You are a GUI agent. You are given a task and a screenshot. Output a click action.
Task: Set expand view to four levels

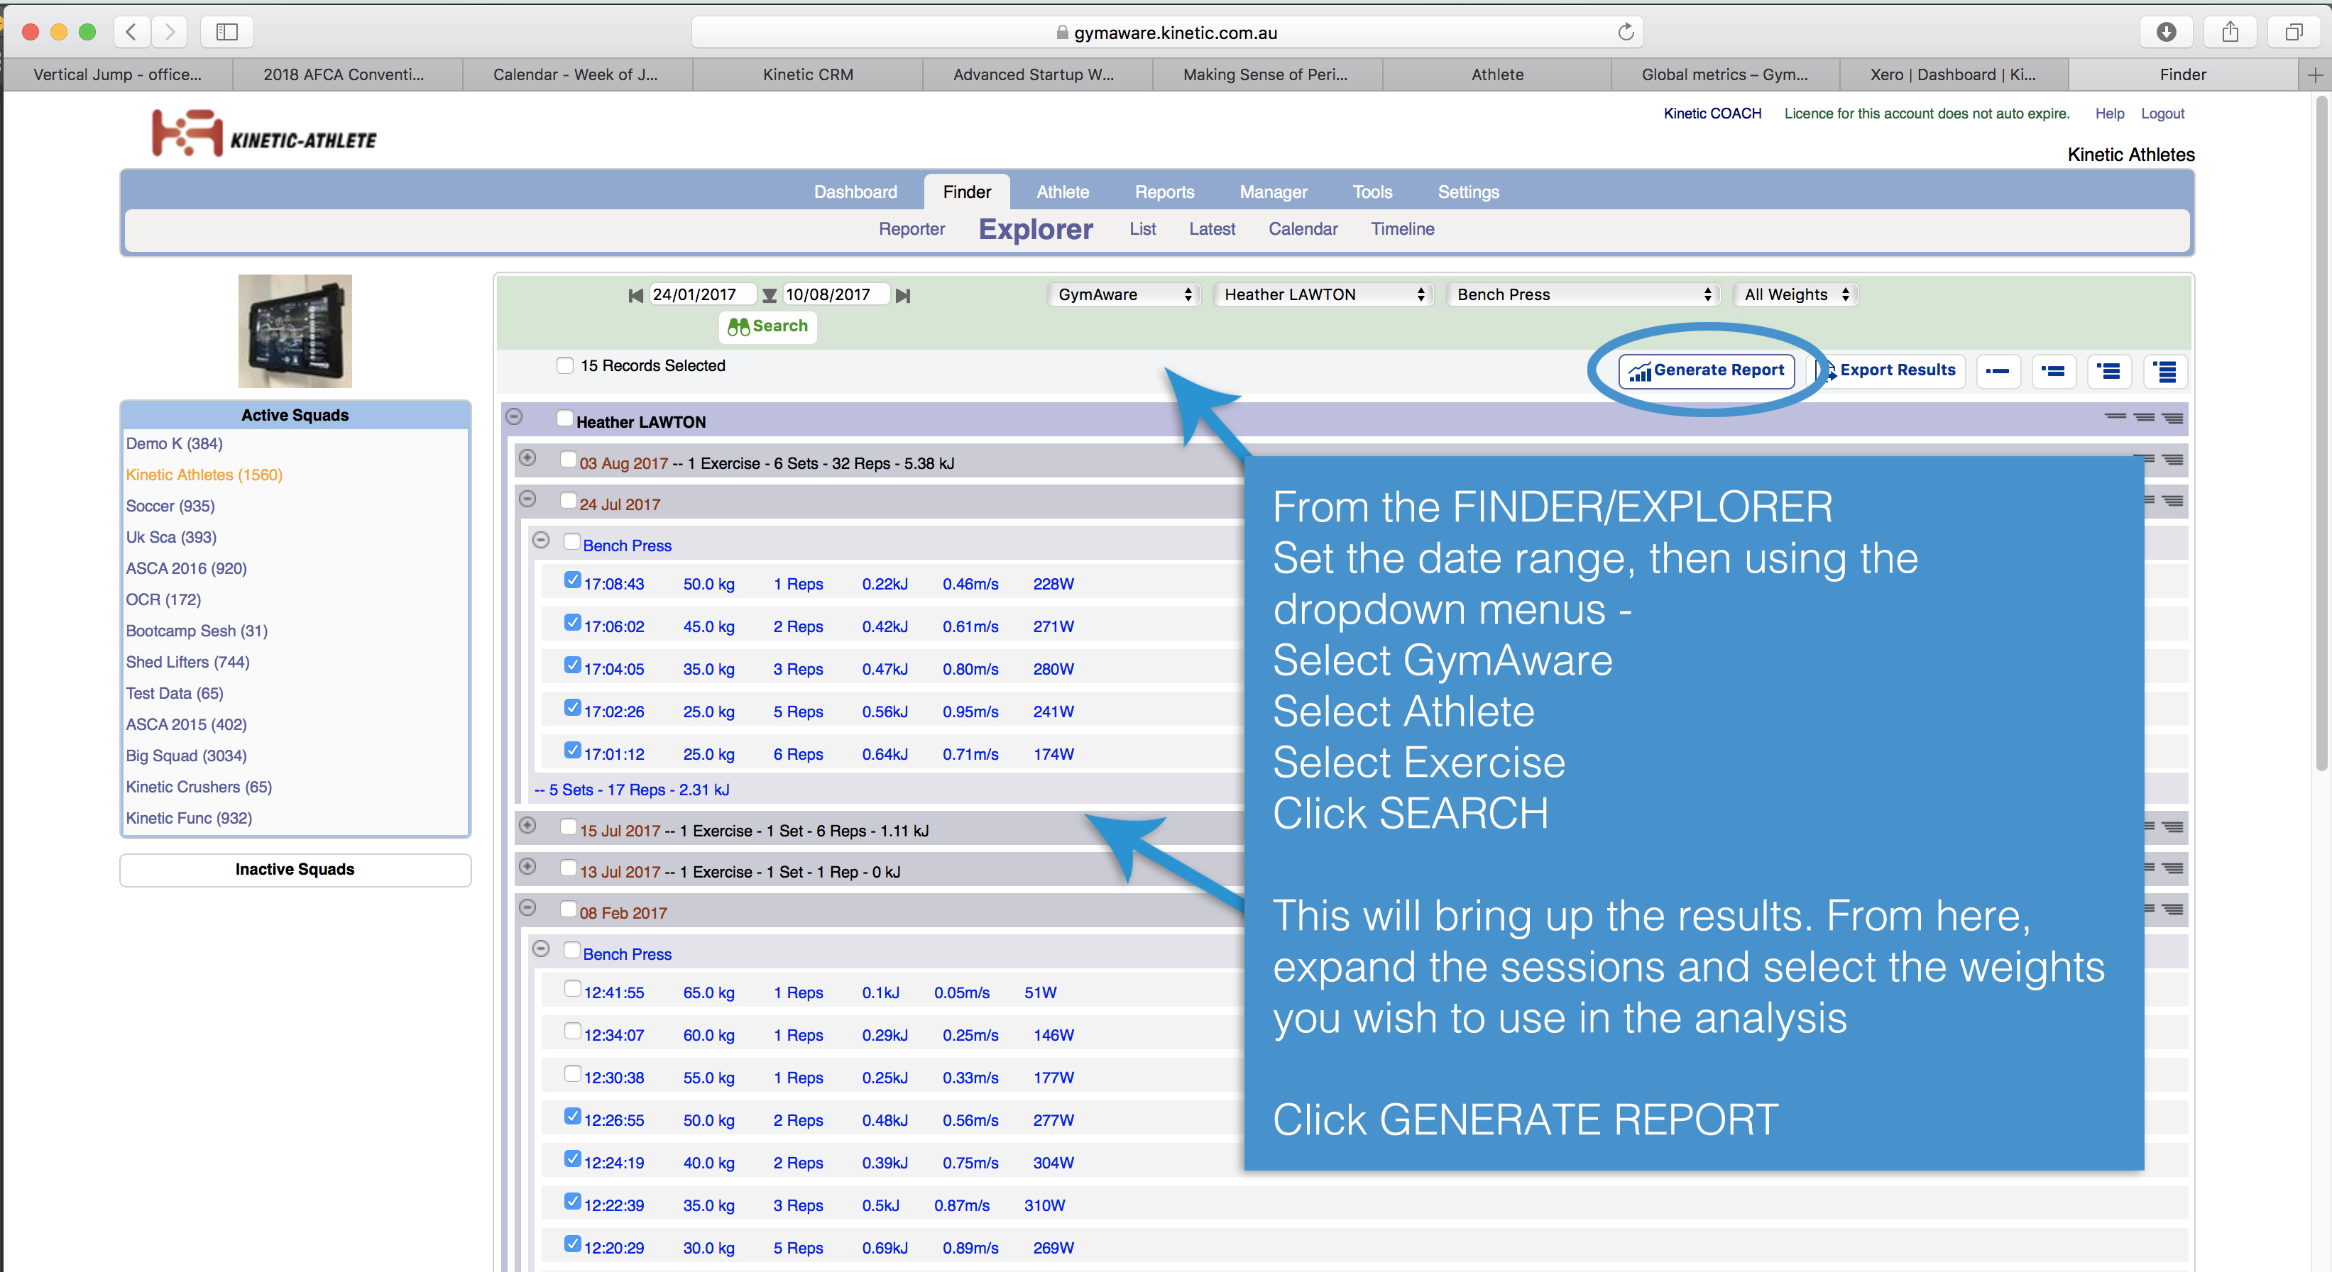point(2164,371)
